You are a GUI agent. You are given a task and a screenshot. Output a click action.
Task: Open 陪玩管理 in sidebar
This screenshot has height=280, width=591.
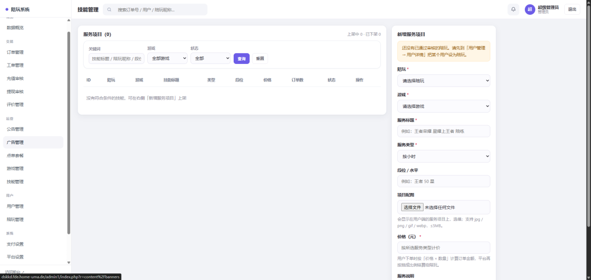coord(33,219)
